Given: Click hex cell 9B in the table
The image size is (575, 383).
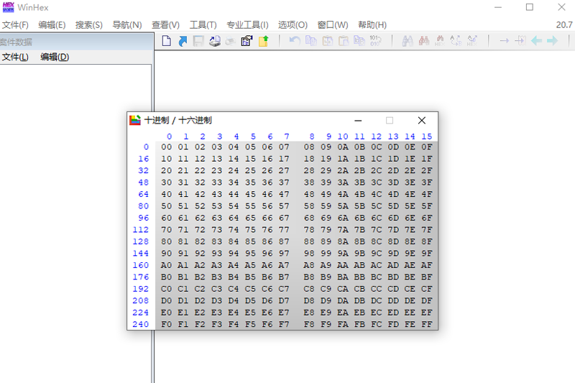Looking at the screenshot, I should pos(360,253).
